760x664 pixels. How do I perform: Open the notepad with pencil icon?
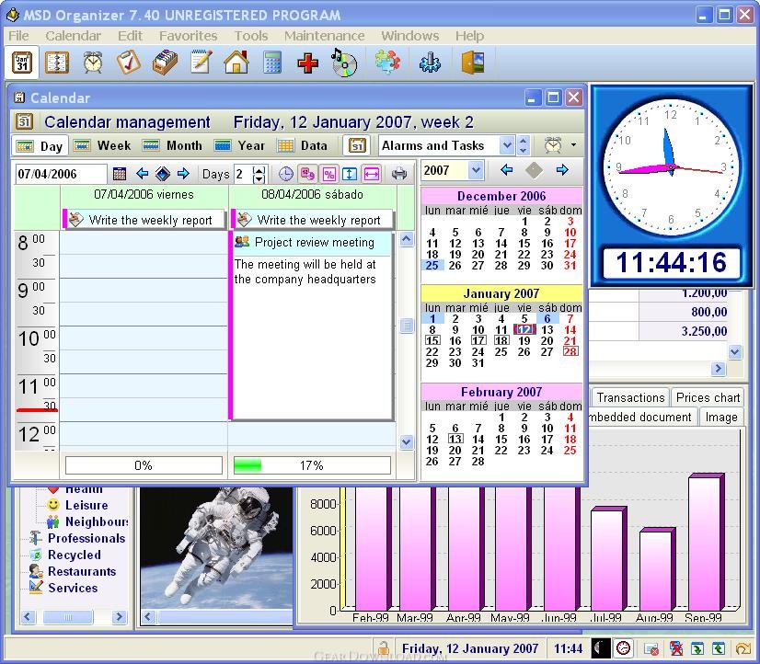pos(201,63)
